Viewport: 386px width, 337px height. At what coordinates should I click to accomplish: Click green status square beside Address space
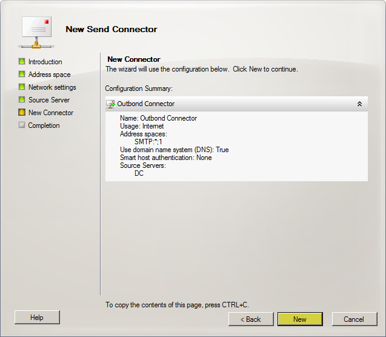coord(22,74)
